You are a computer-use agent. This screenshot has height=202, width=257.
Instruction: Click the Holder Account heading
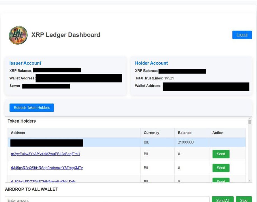coord(151,63)
